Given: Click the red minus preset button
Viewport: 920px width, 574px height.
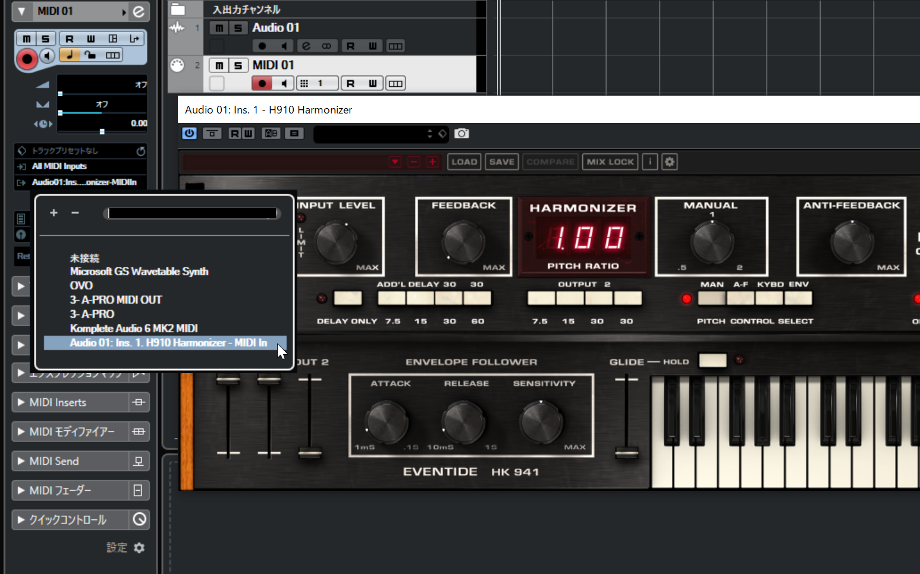Looking at the screenshot, I should [x=415, y=162].
